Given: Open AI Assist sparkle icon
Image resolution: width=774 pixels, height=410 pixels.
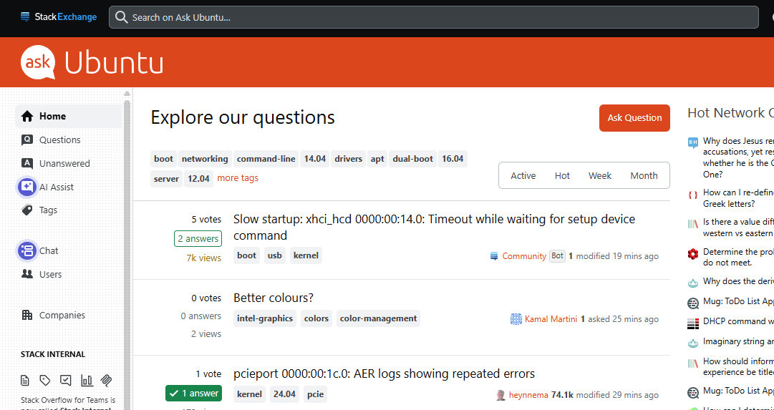Looking at the screenshot, I should point(27,187).
